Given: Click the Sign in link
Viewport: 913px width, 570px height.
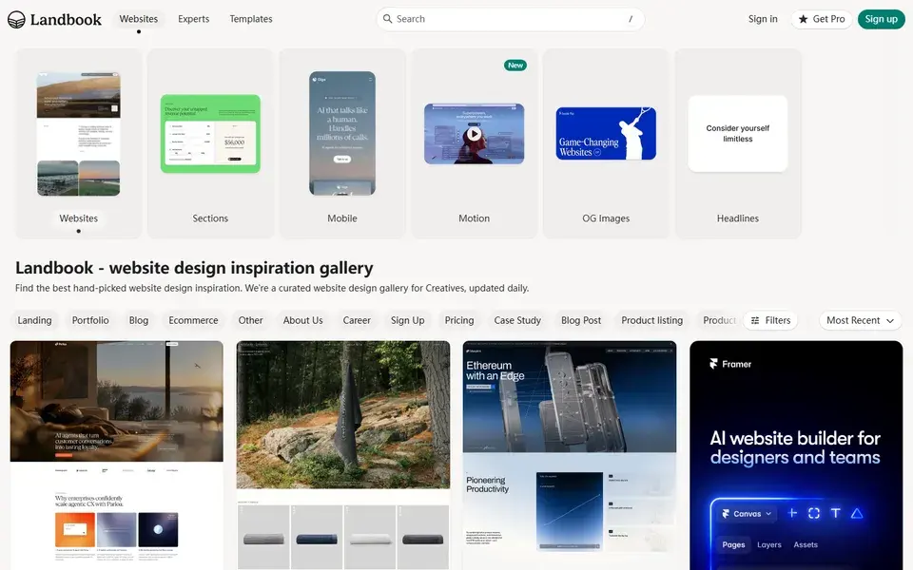Looking at the screenshot, I should pyautogui.click(x=763, y=19).
